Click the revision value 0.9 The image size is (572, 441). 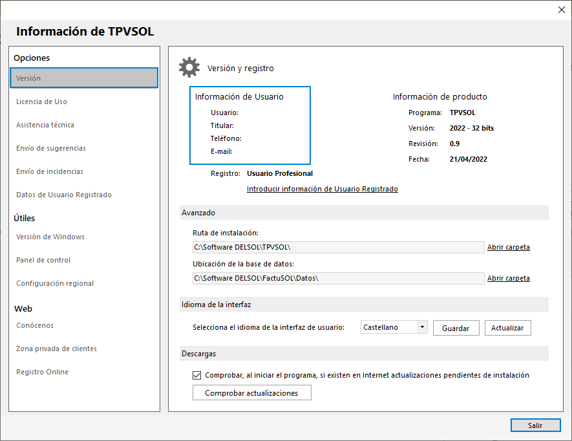[x=454, y=144]
